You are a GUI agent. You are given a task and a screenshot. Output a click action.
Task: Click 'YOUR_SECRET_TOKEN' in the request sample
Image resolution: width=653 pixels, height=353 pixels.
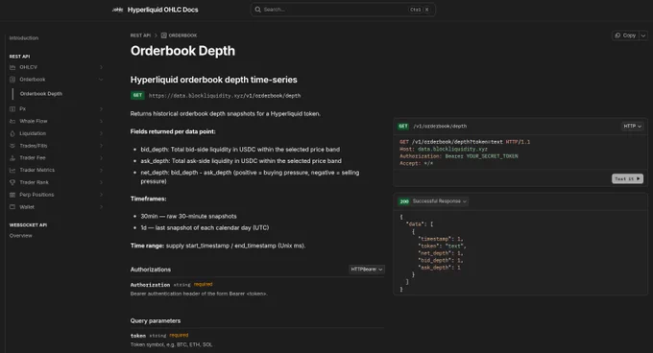pyautogui.click(x=492, y=156)
